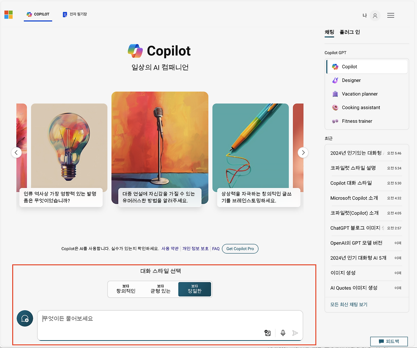Switch to the COPILOT top tab

click(x=38, y=14)
